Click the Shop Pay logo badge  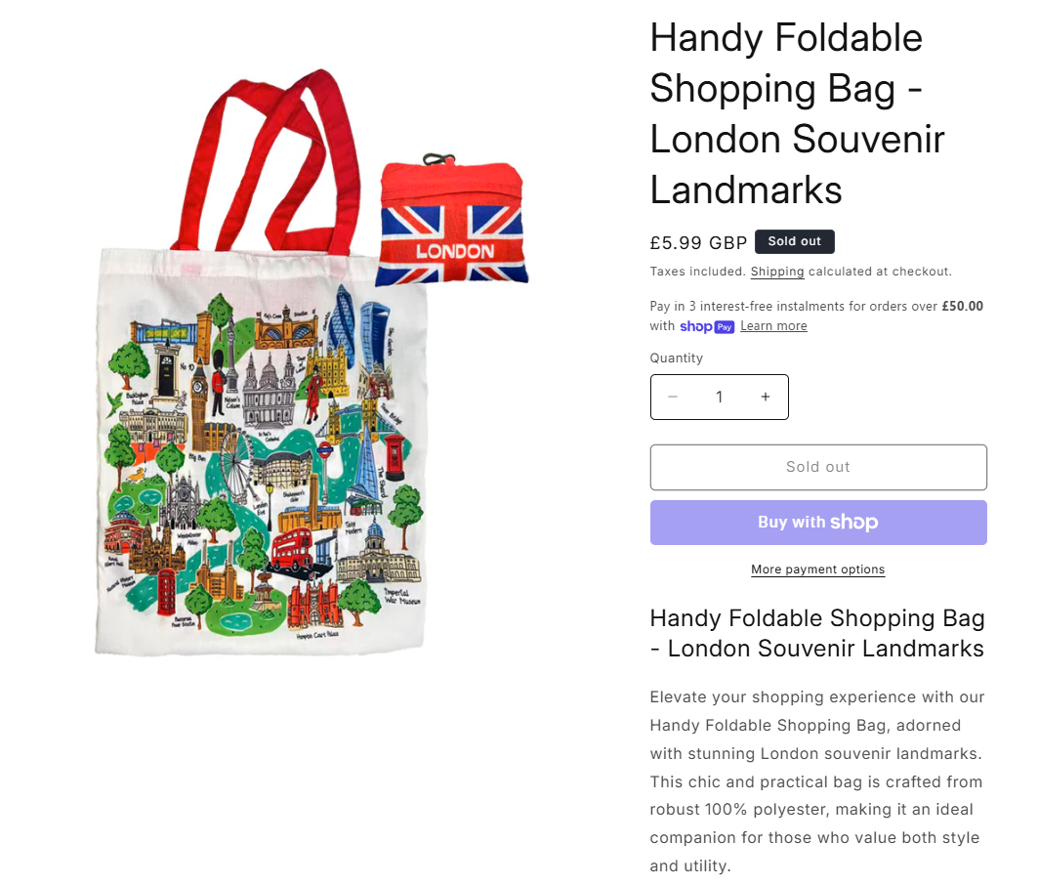pyautogui.click(x=707, y=326)
